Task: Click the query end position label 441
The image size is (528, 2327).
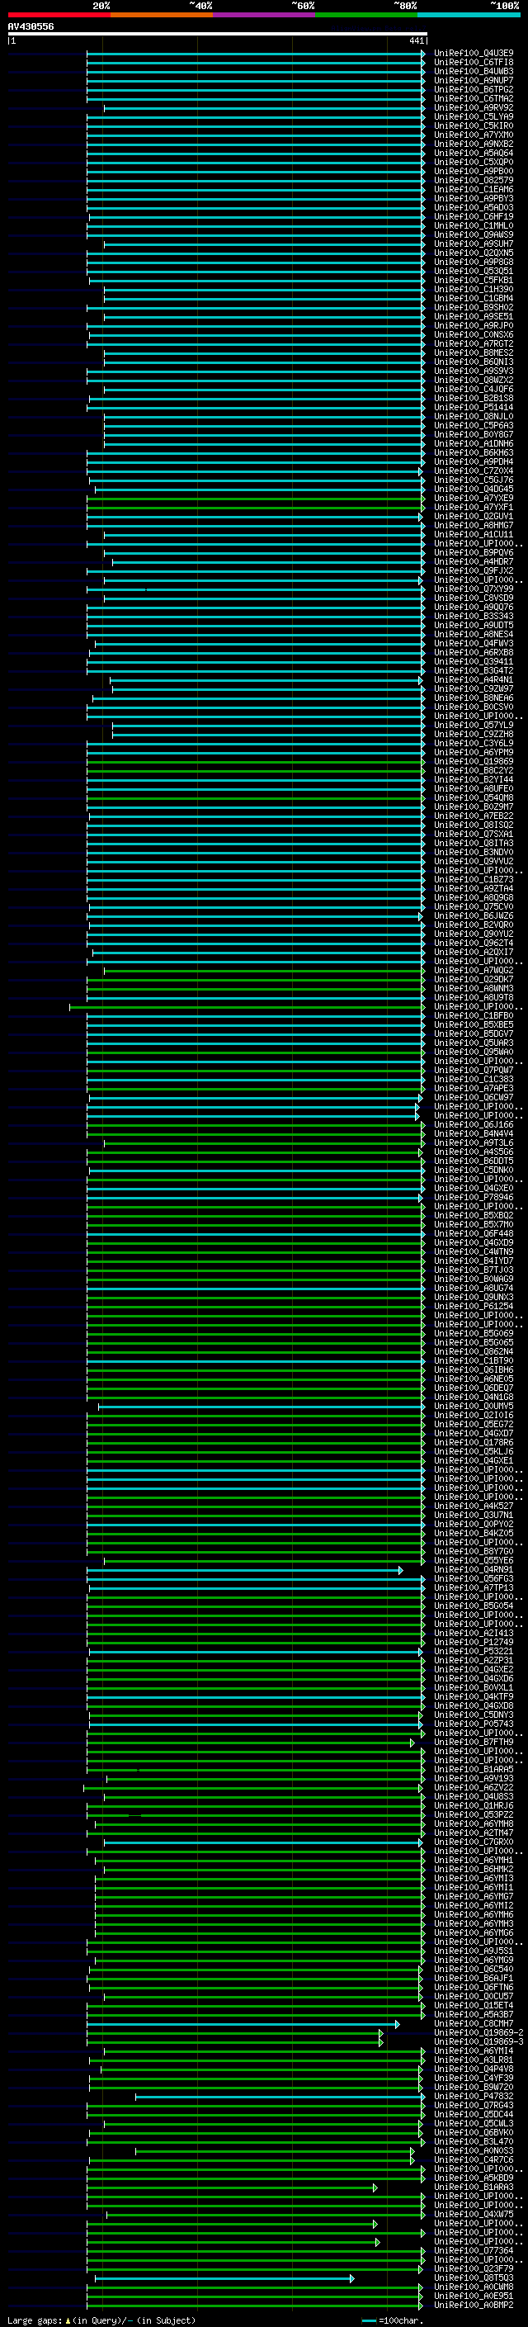Action: 416,40
